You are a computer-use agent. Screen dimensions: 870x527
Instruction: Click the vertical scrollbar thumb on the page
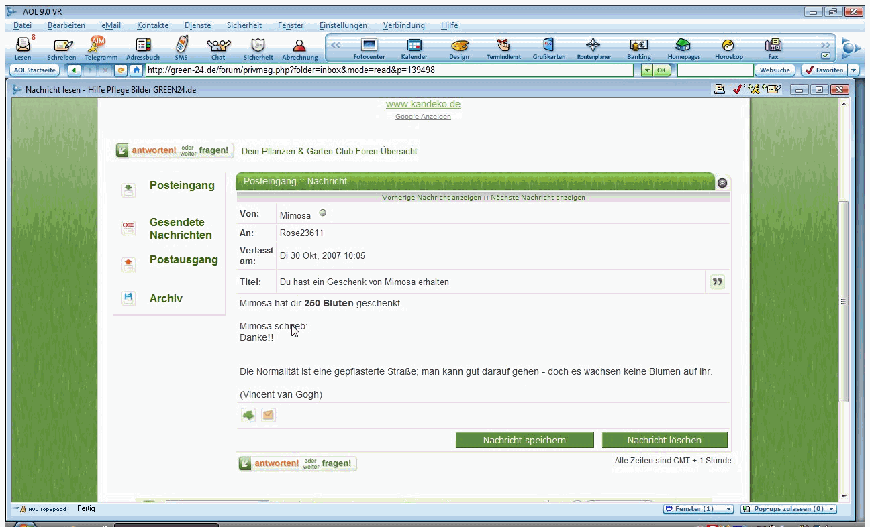(x=844, y=302)
